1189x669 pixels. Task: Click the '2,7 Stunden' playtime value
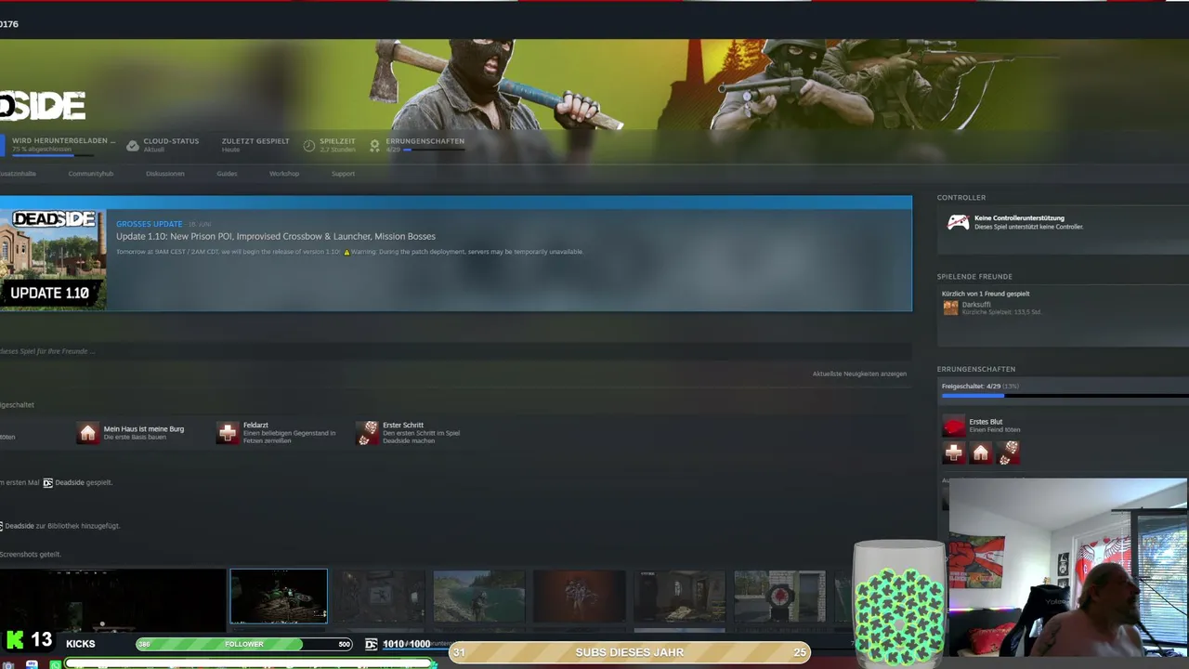(x=337, y=150)
